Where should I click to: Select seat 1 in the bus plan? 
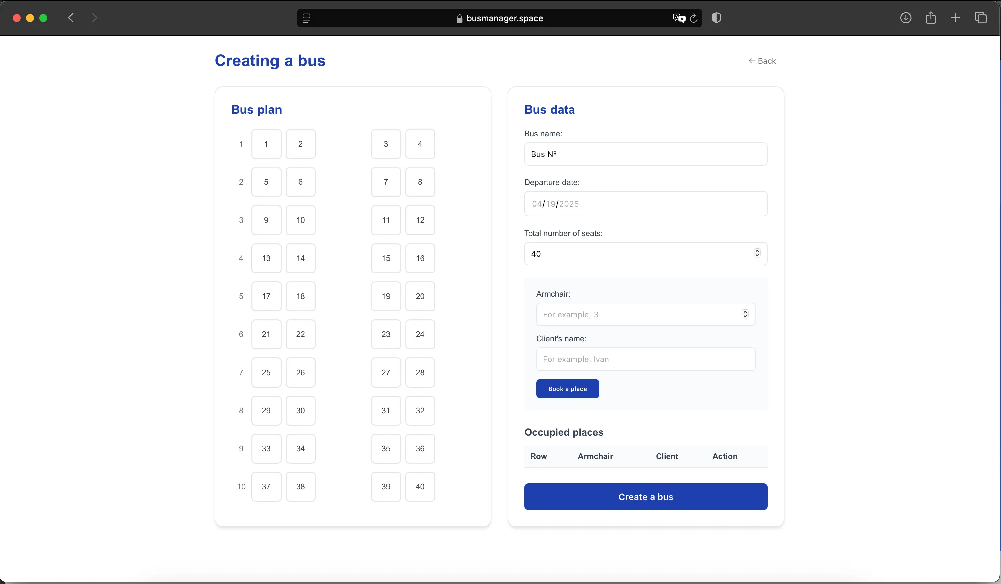click(266, 144)
